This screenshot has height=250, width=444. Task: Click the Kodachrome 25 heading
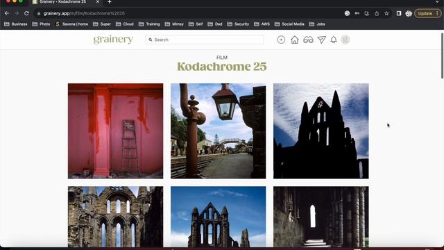pyautogui.click(x=222, y=67)
